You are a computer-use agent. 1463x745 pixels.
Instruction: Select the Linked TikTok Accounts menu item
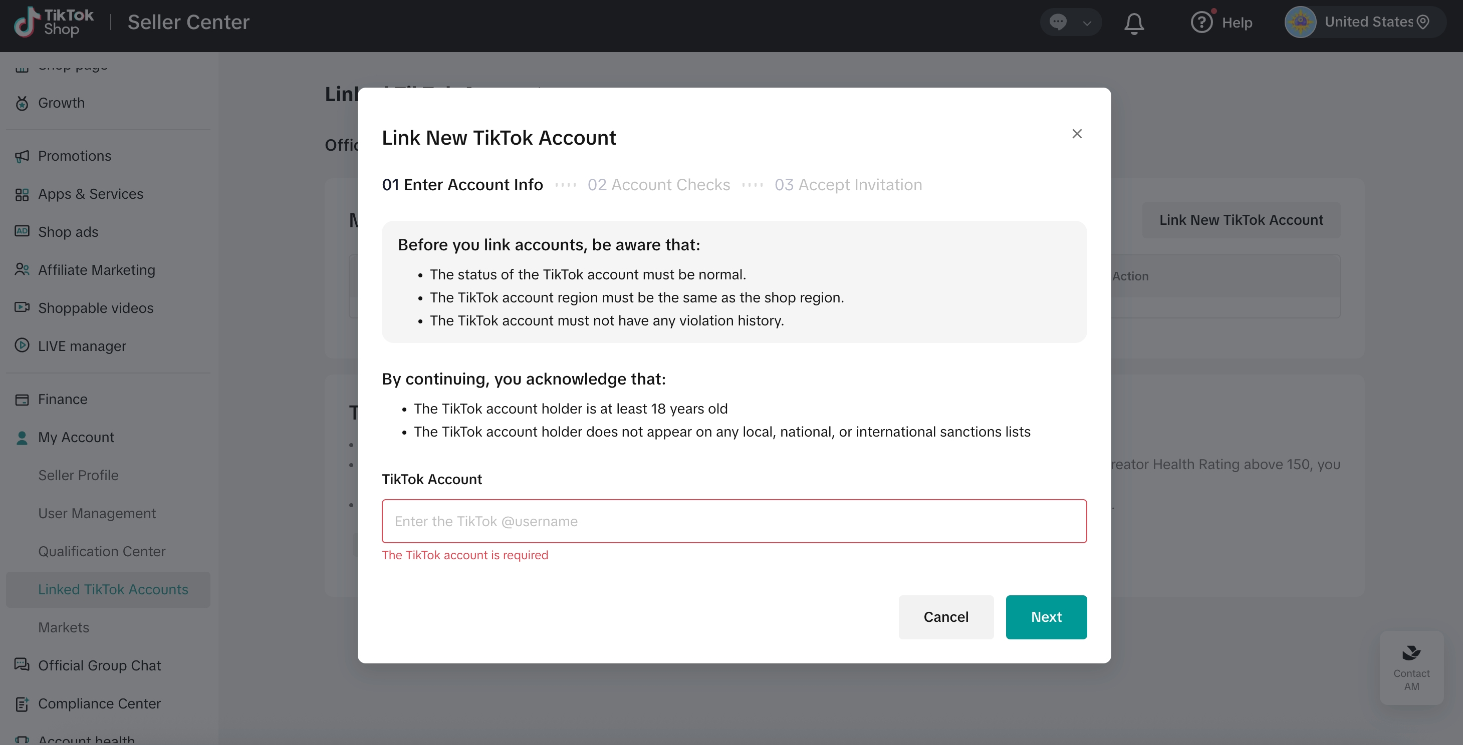click(113, 589)
